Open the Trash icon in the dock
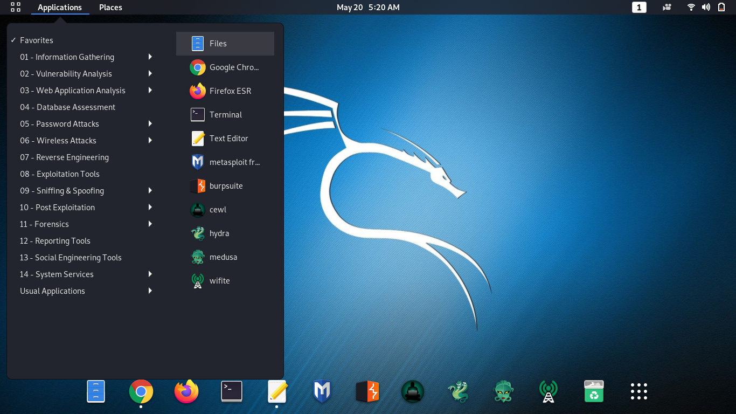736x414 pixels. point(594,391)
